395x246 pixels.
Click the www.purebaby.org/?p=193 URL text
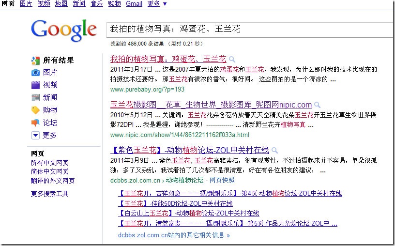tap(147, 90)
